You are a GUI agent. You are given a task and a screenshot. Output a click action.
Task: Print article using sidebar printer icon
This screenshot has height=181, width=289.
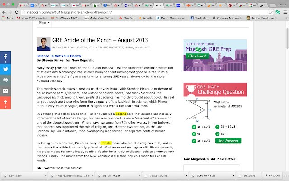click(x=5, y=80)
